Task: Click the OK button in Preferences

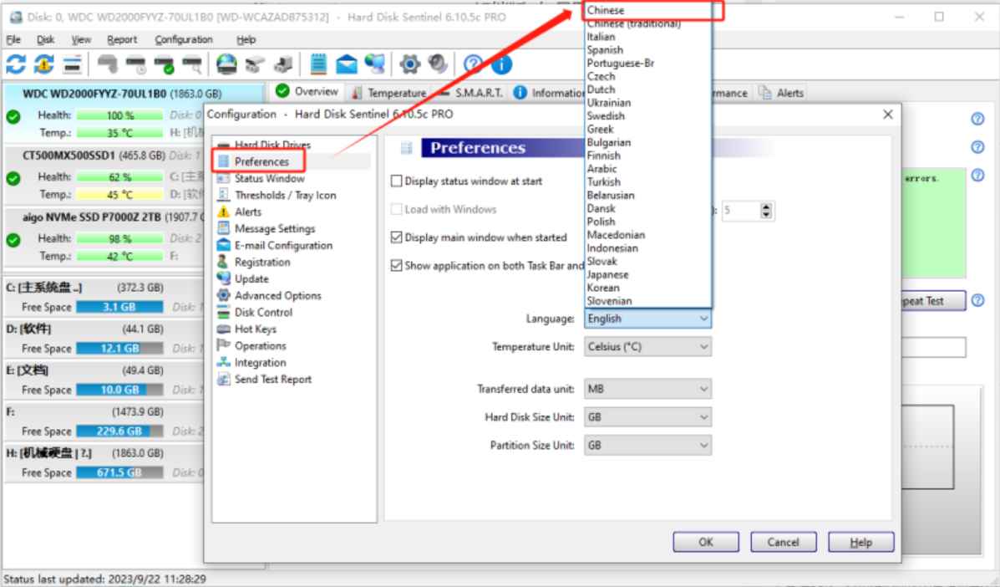Action: pos(705,542)
